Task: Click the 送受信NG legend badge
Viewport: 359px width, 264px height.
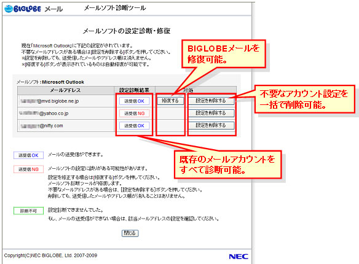Action: 28,169
